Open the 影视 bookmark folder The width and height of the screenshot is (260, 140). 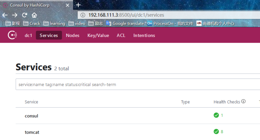13,23
